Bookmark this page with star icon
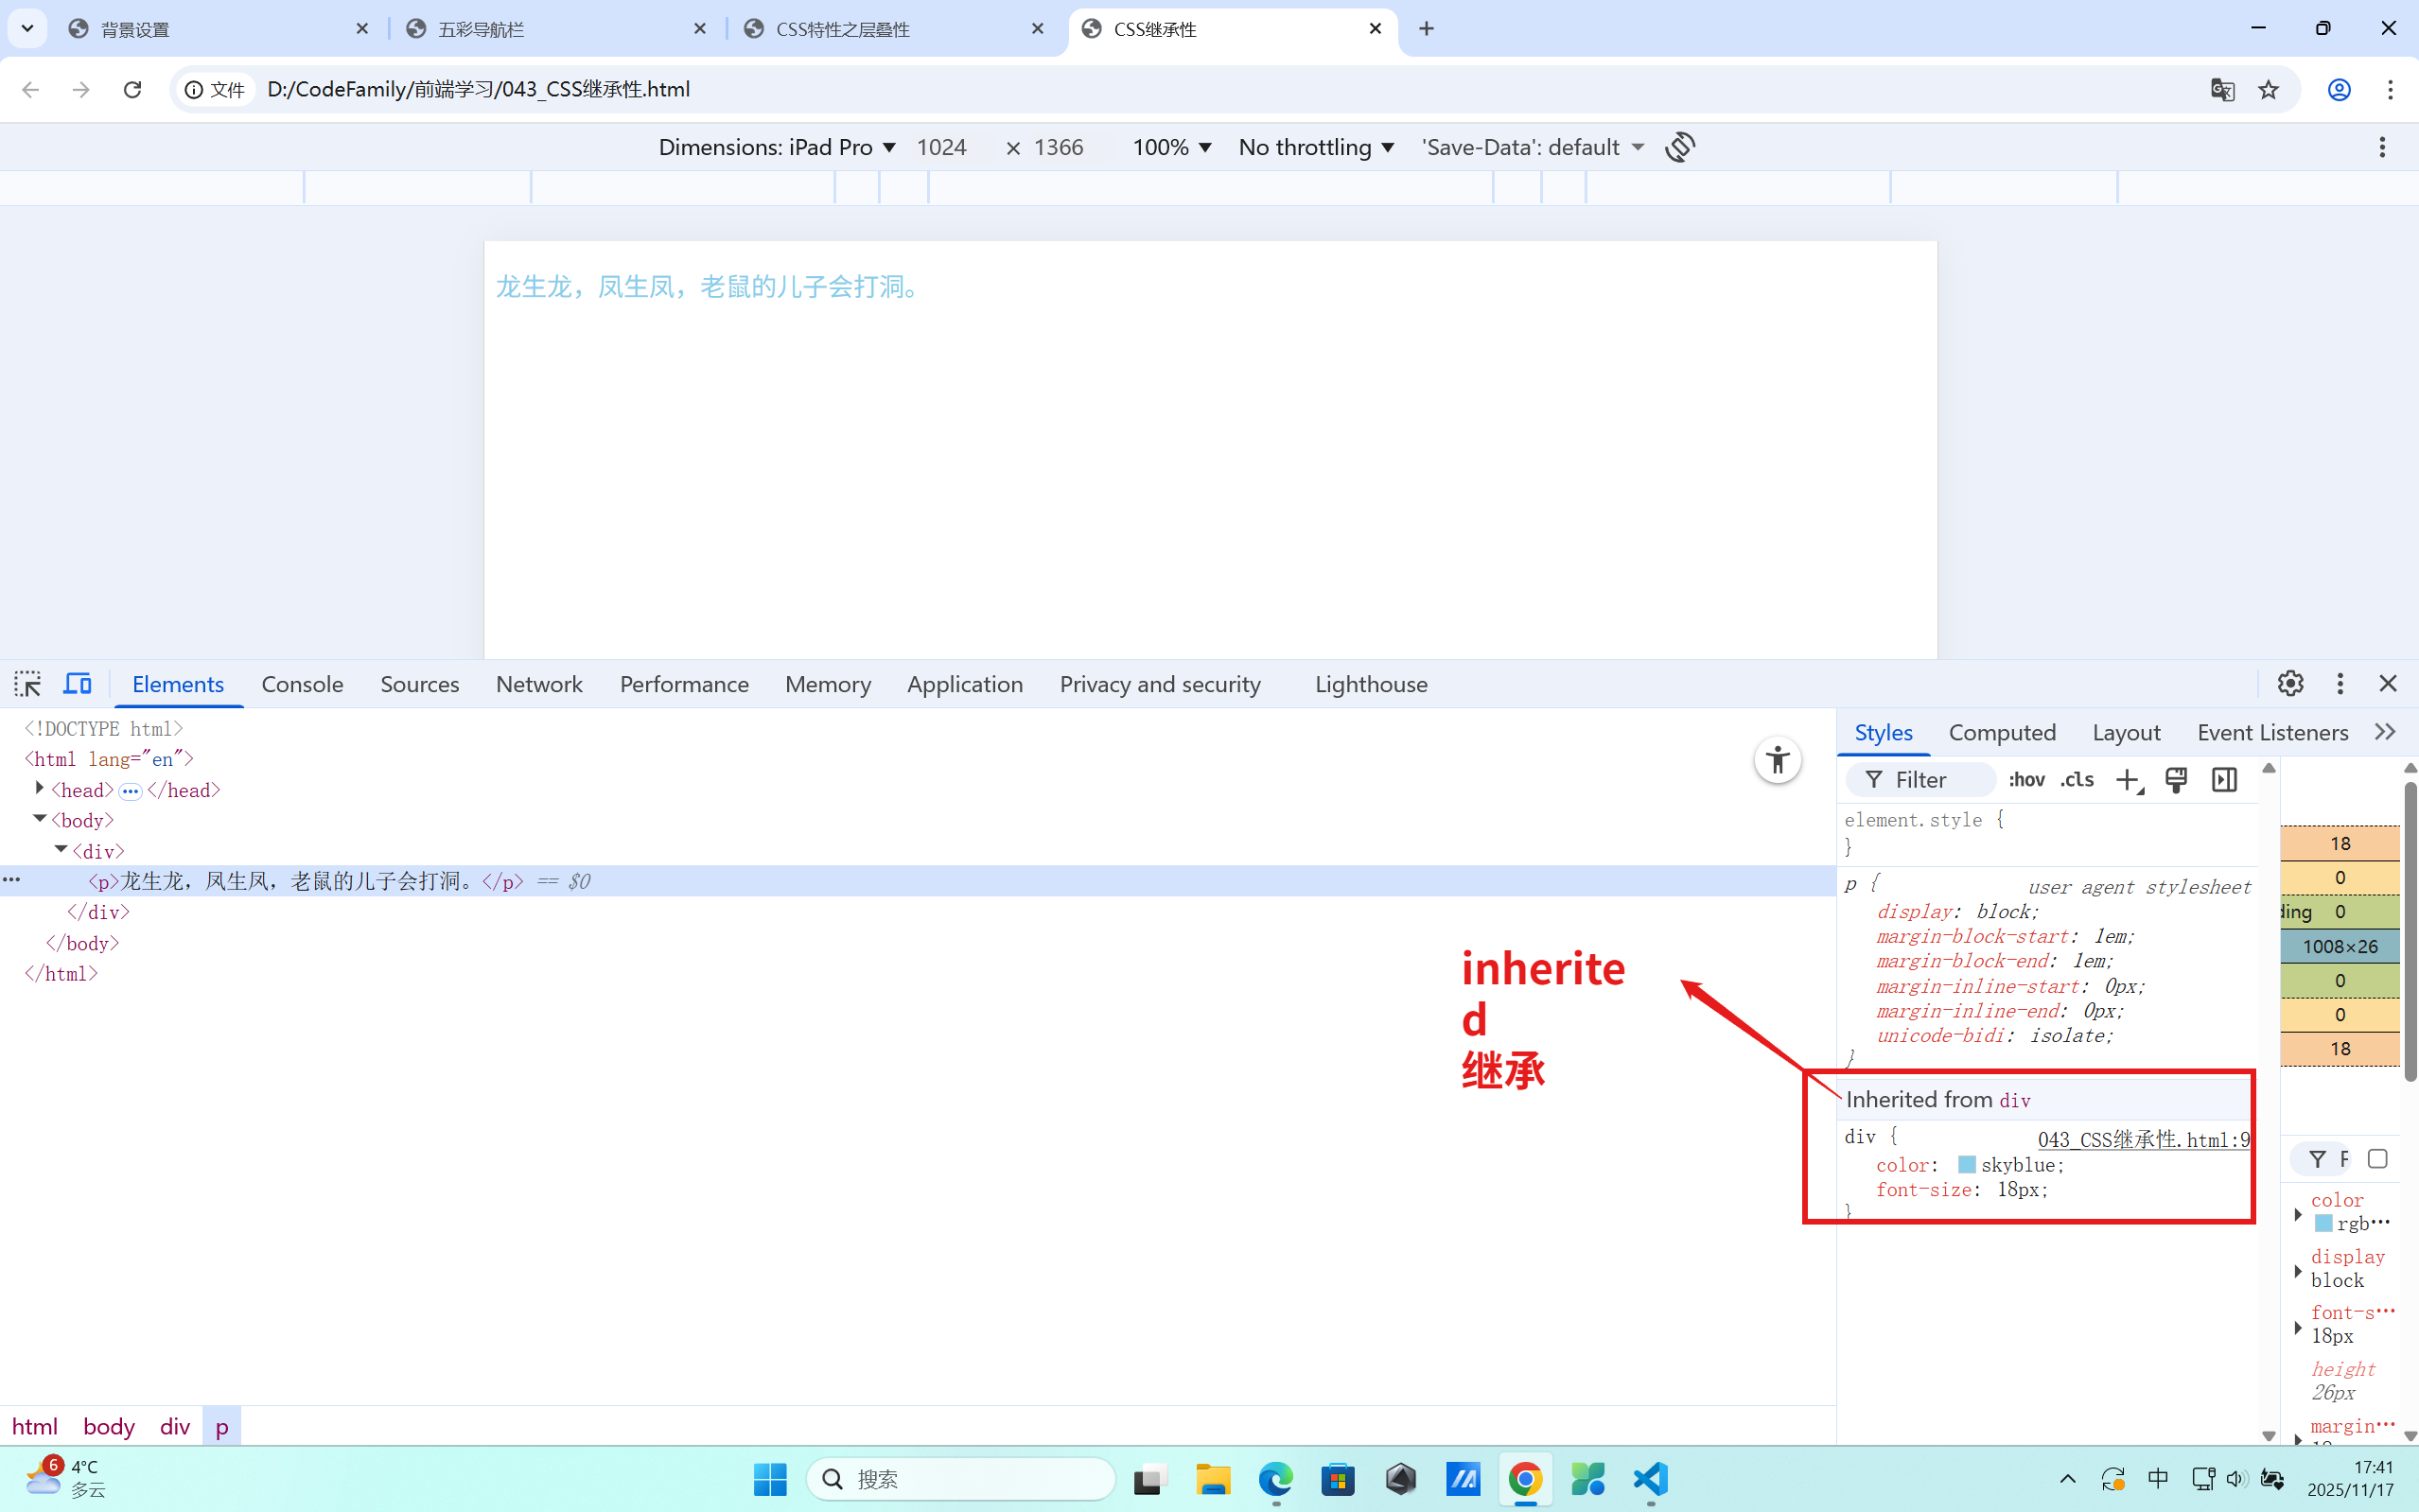 point(2268,90)
